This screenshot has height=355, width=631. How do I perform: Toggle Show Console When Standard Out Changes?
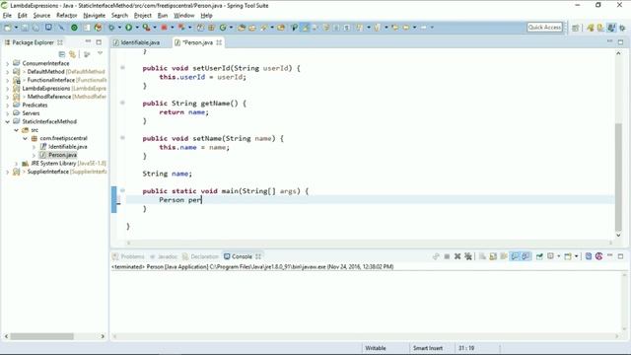click(515, 256)
